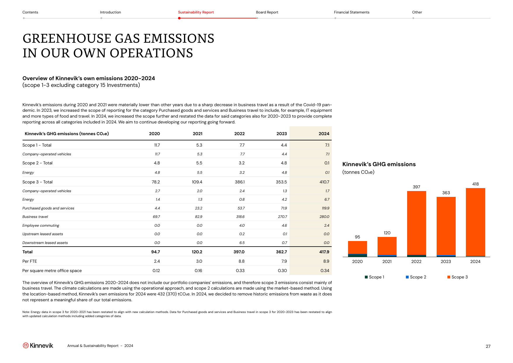Click the Kinnevik's GHG emissions chart title
This screenshot has width=513, height=363.
379,164
